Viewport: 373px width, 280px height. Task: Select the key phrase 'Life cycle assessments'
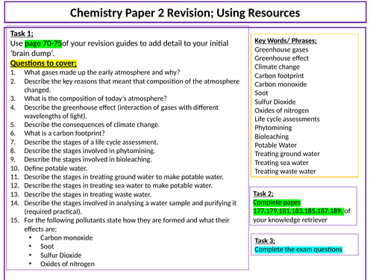point(287,119)
